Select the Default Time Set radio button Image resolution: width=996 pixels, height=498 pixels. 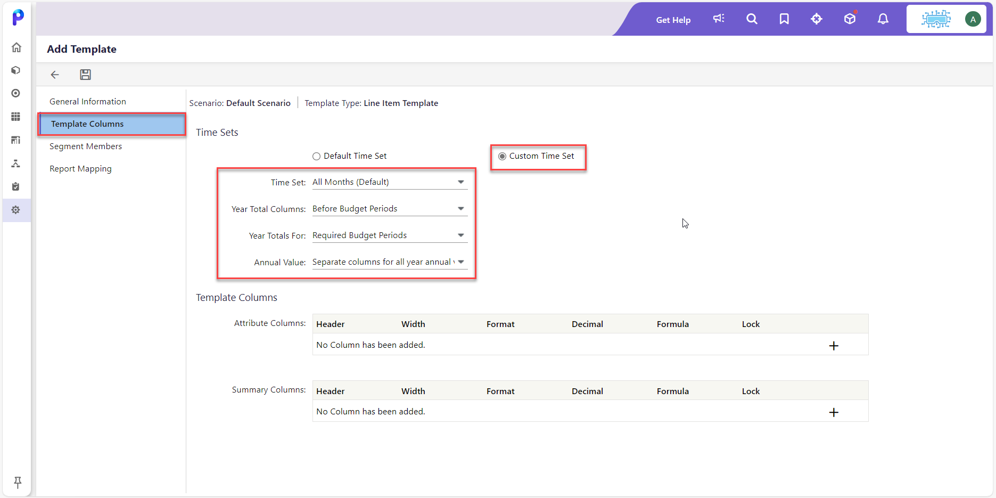tap(316, 157)
